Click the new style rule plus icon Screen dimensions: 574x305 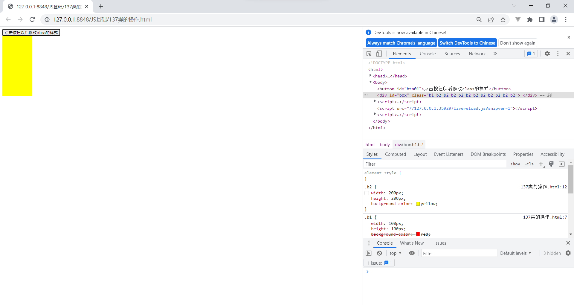tap(541, 164)
